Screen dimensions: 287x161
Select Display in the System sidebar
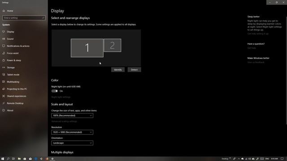[10, 32]
